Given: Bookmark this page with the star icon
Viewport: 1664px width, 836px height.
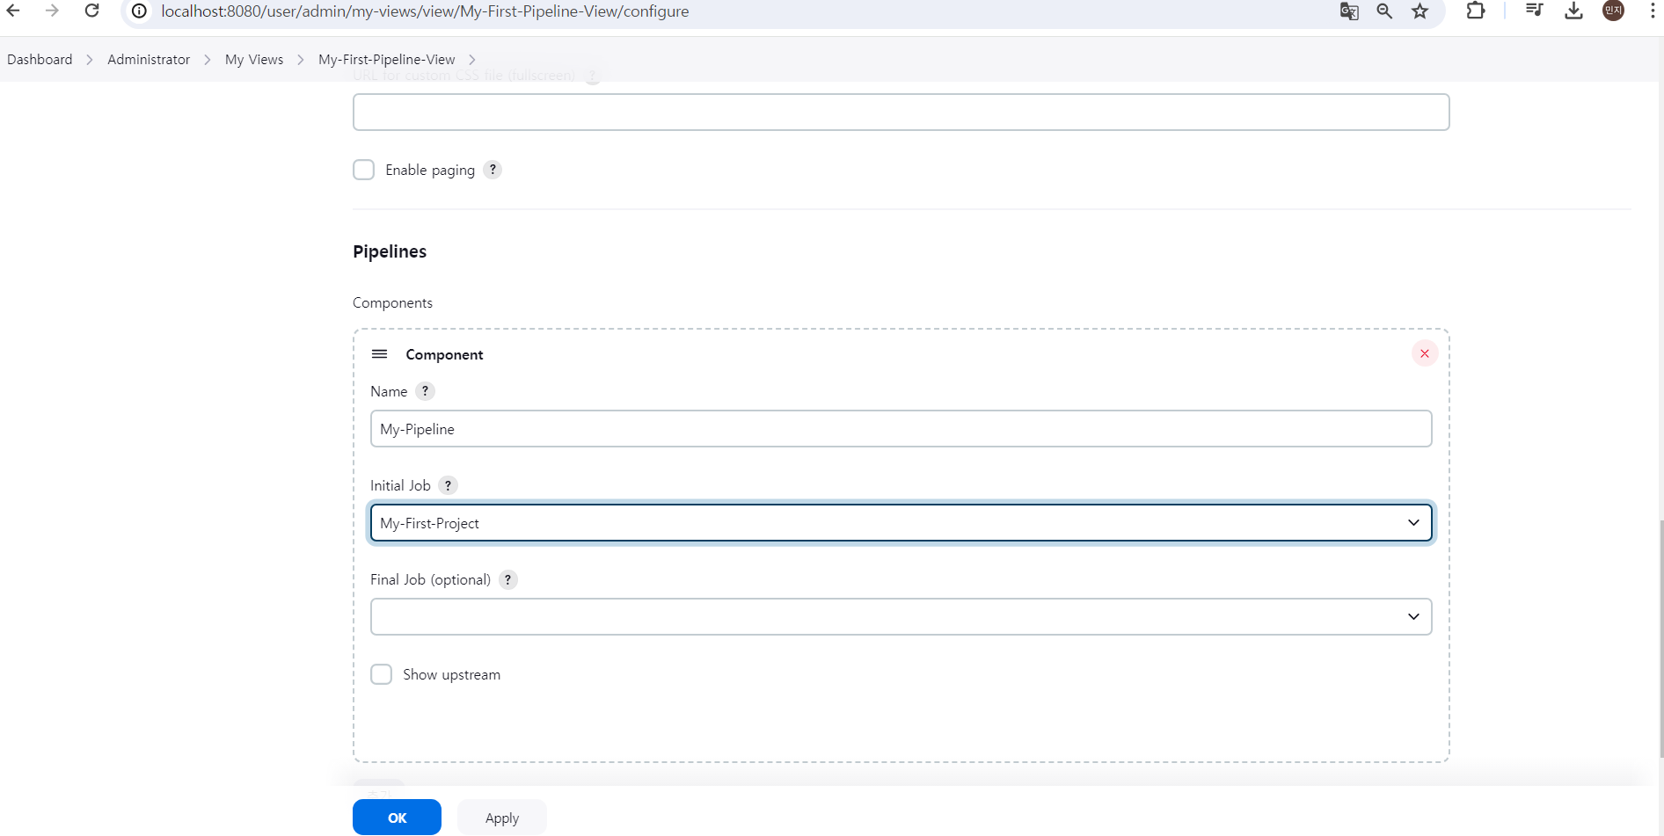Looking at the screenshot, I should [x=1420, y=11].
